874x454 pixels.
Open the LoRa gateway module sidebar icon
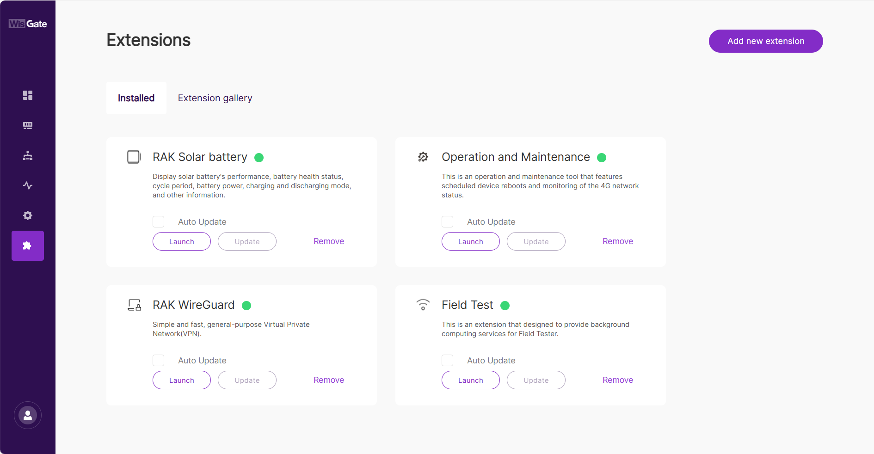[x=28, y=125]
